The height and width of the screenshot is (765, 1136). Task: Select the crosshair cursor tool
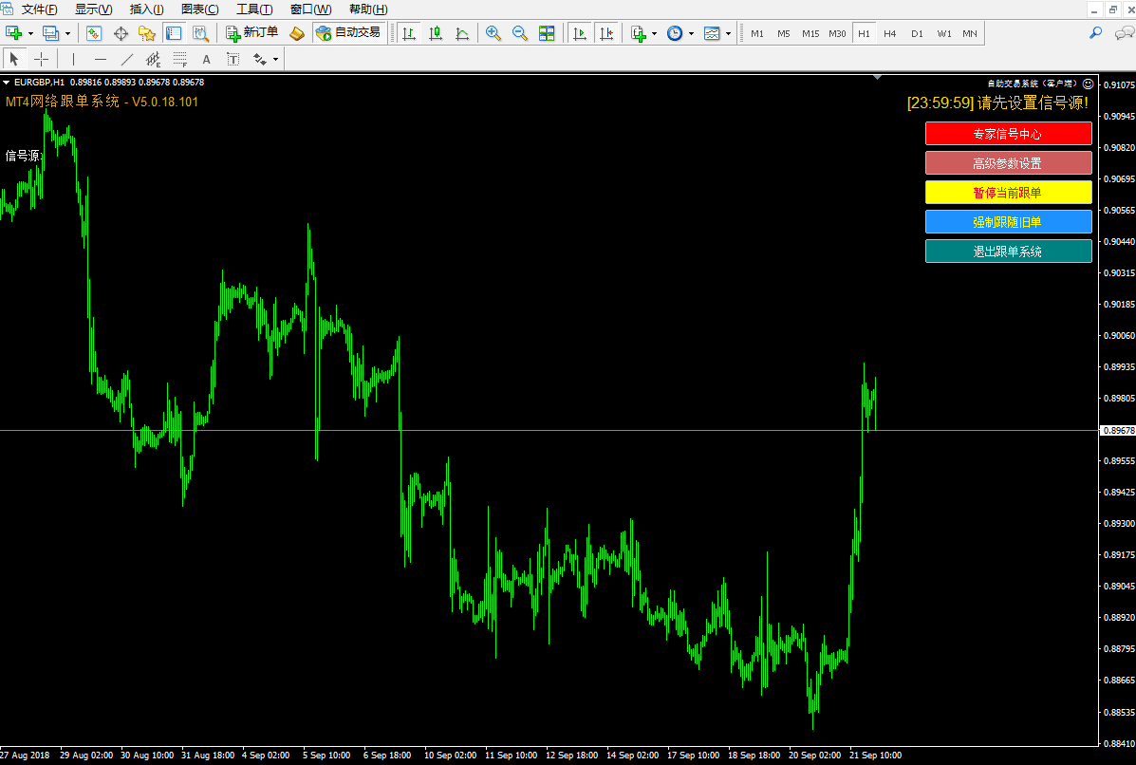(x=41, y=59)
